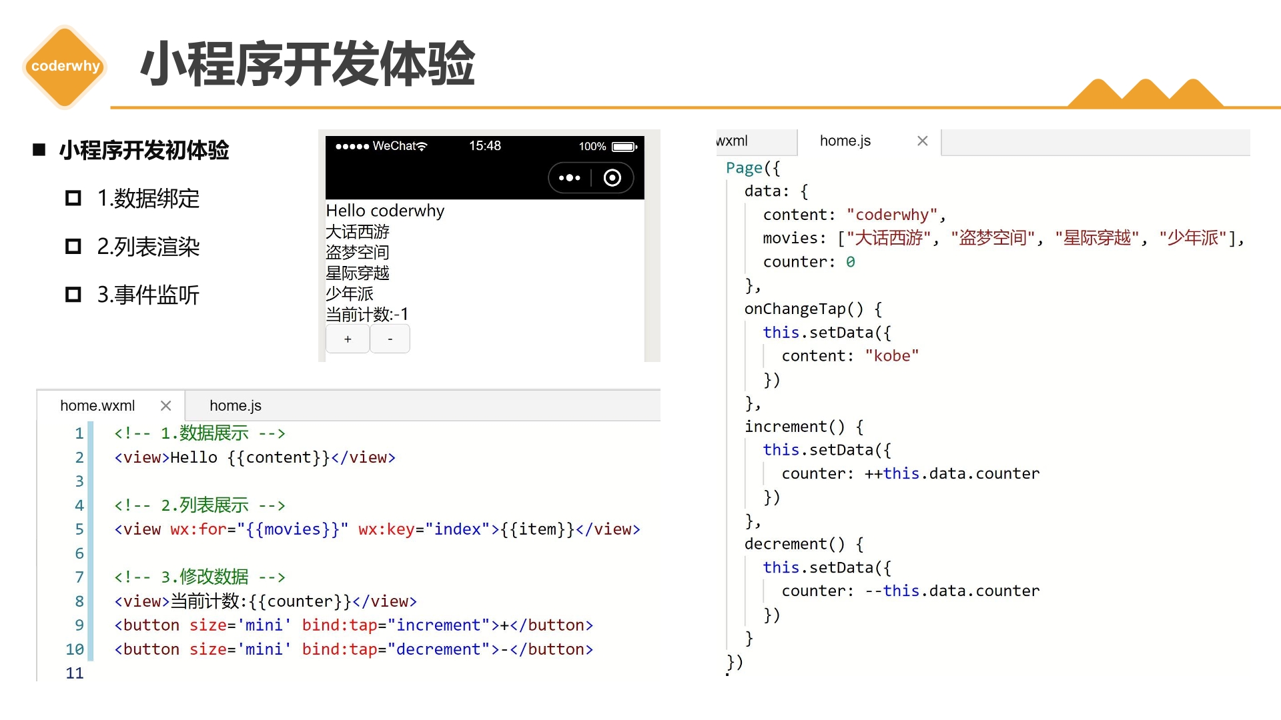Screen dimensions: 1281x720
Task: Open the WeChat mini-program three-dots menu
Action: (569, 178)
